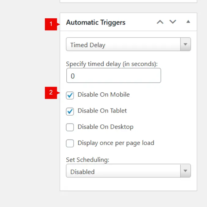Click the Display once per page load label
The width and height of the screenshot is (207, 207).
click(116, 143)
